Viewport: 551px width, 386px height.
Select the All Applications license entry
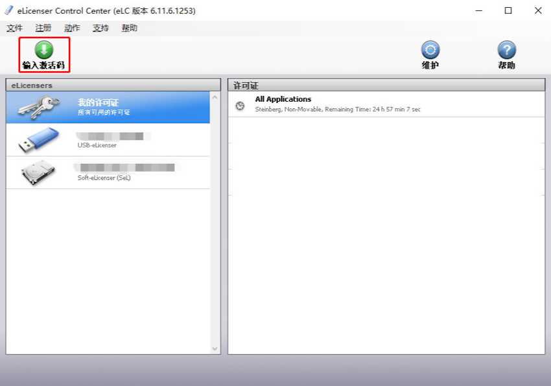[x=386, y=104]
